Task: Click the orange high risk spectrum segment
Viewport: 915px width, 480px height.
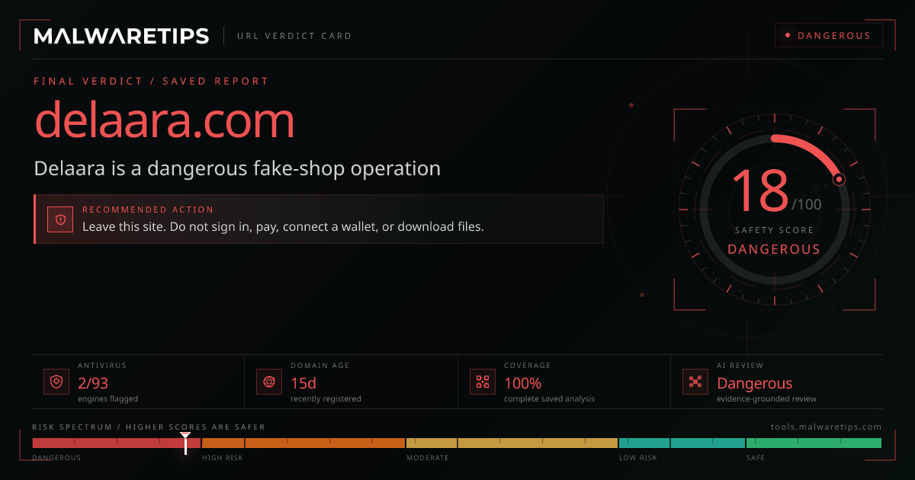Action: [x=303, y=443]
